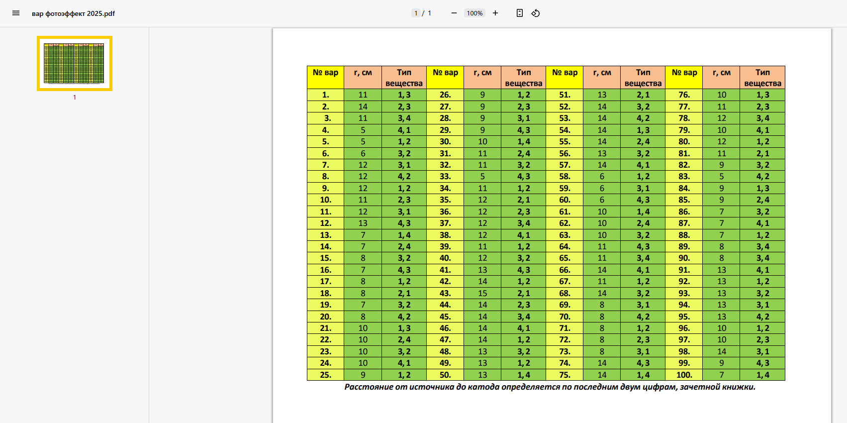This screenshot has height=423, width=847.
Task: Click the total page count in toolbar
Action: point(429,13)
